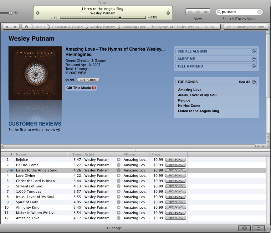
Task: Open See All in Top Songs
Action: pos(247,82)
